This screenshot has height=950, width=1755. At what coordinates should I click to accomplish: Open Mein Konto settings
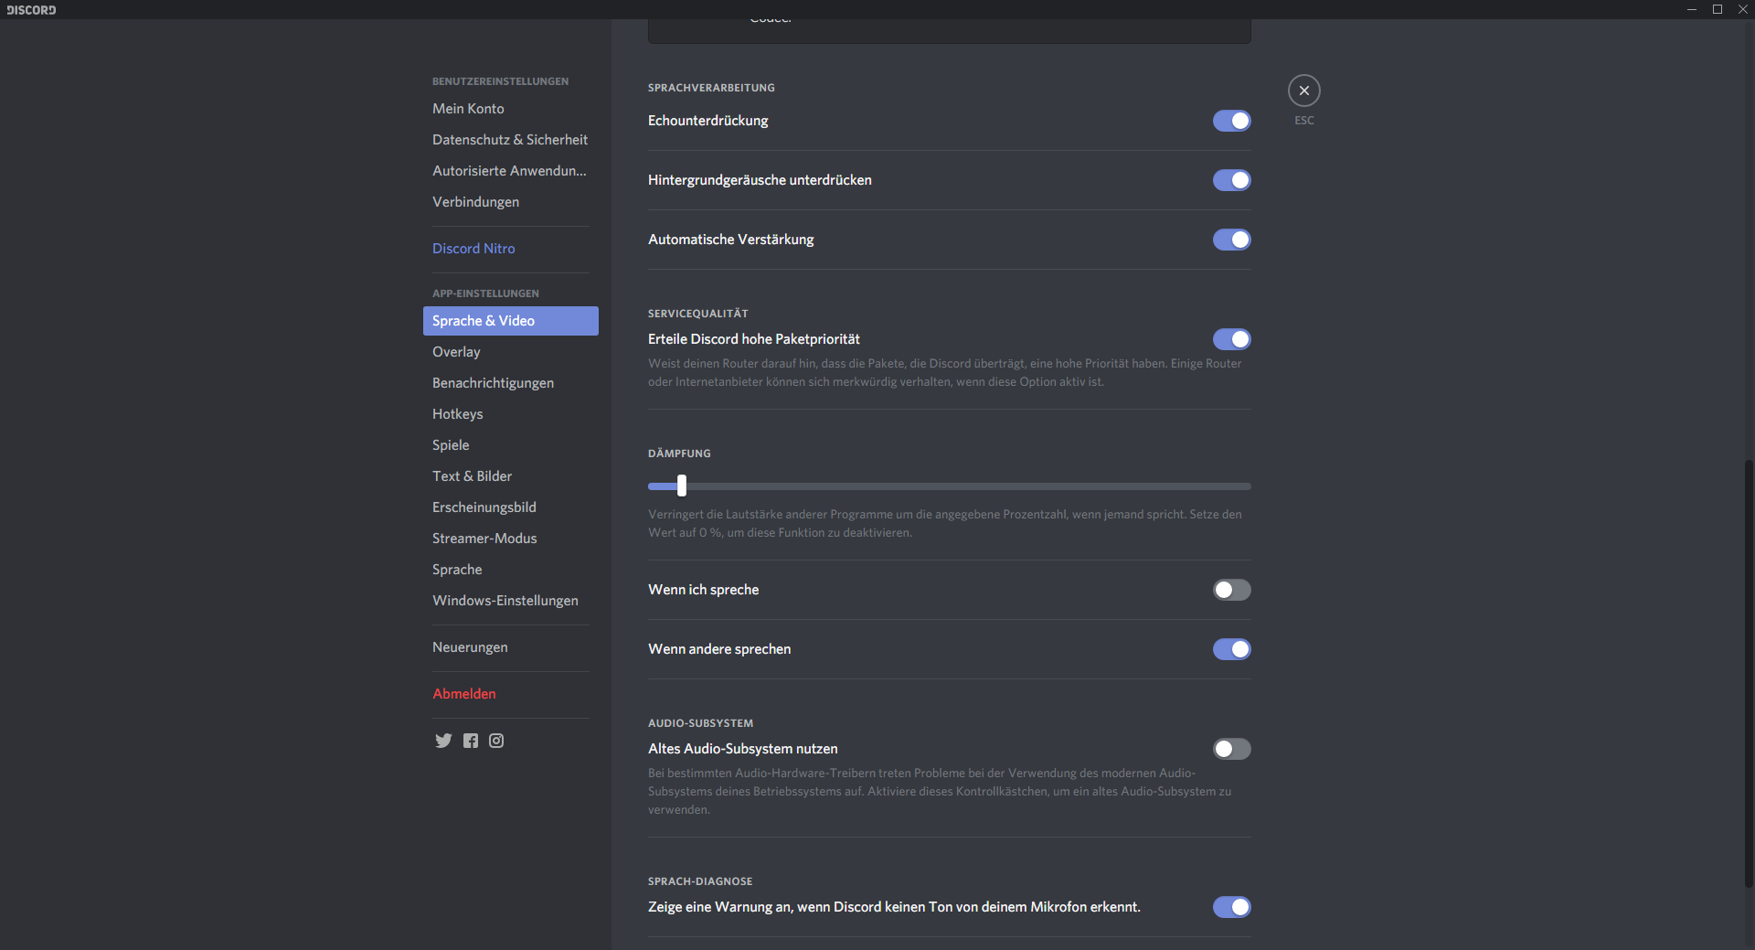coord(511,109)
